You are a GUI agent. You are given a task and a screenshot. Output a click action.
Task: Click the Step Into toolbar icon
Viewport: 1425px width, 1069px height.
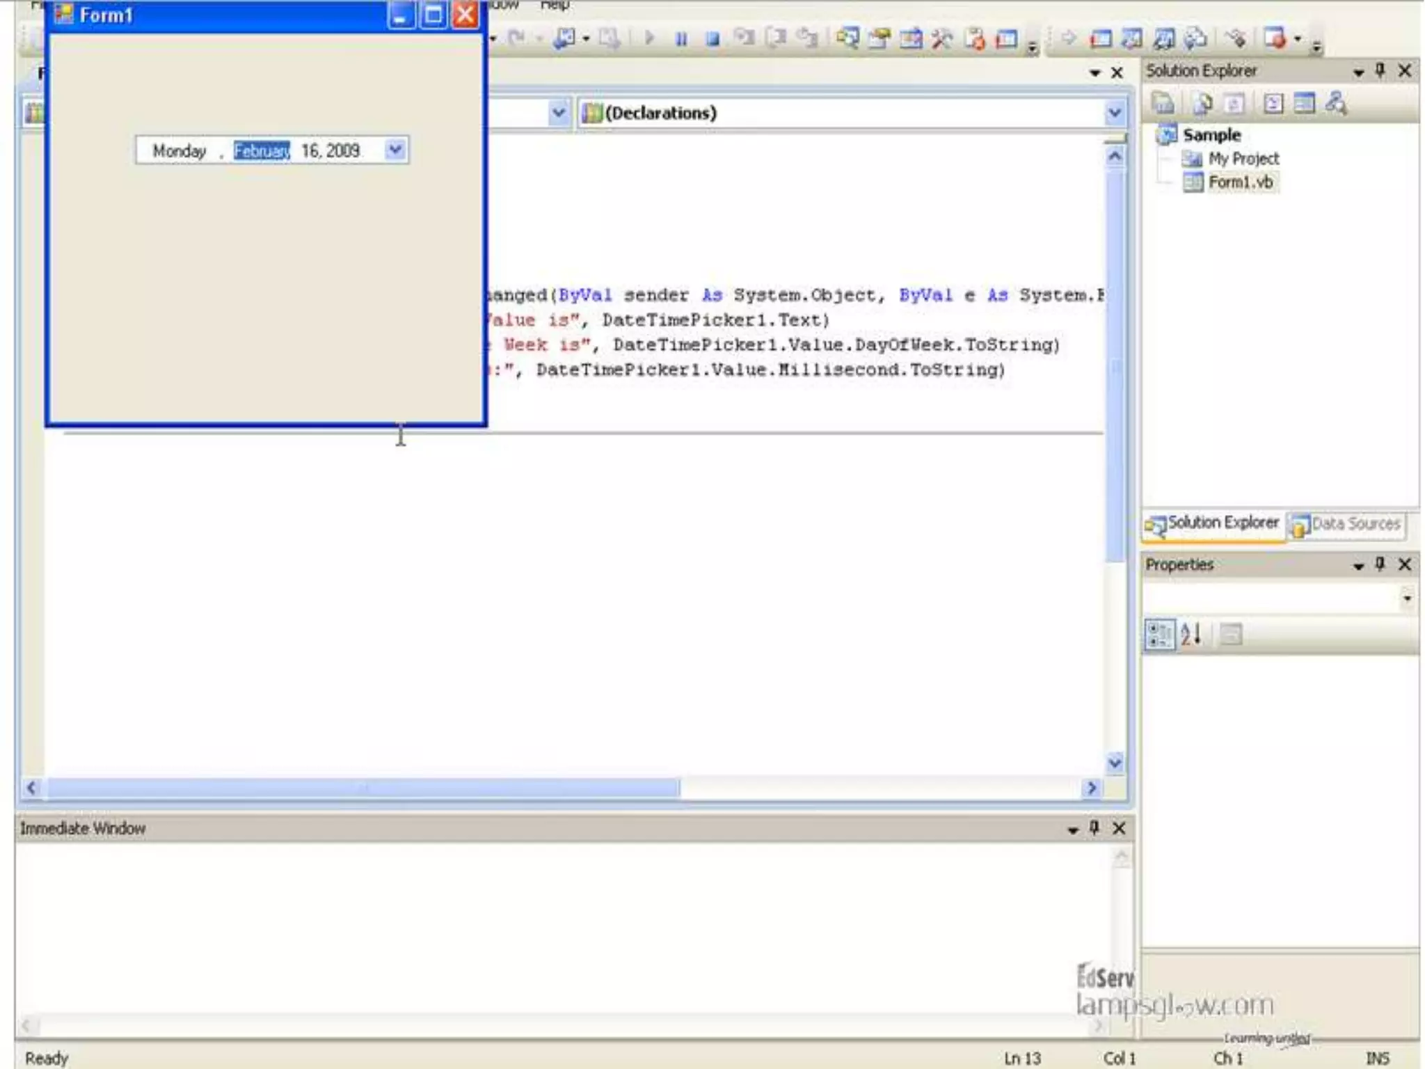(x=745, y=38)
